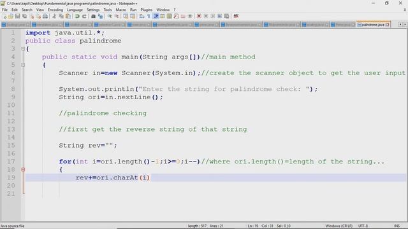Open Find using the binoculars icon

pos(93,16)
